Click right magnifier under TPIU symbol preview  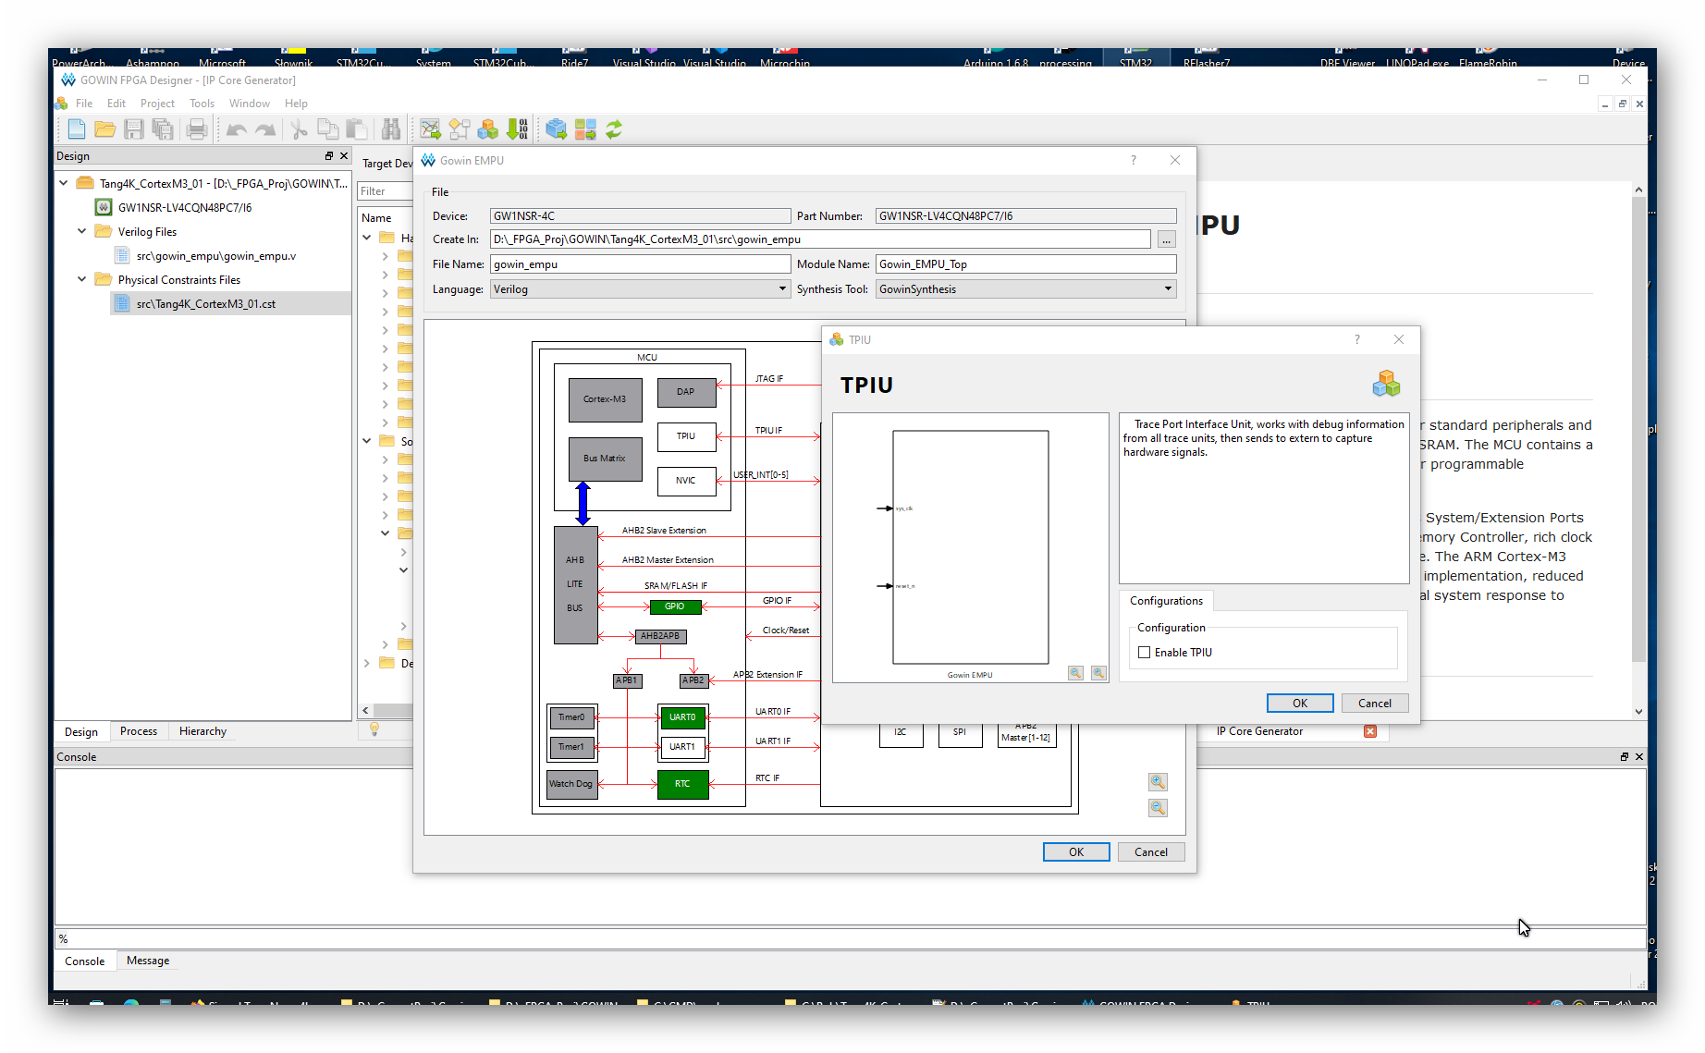(1098, 673)
